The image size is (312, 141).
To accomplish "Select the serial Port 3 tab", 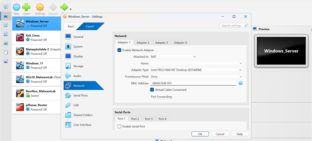I will (149, 119).
